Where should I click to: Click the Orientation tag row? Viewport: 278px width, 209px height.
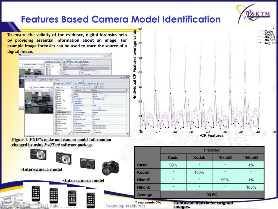tap(100, 99)
